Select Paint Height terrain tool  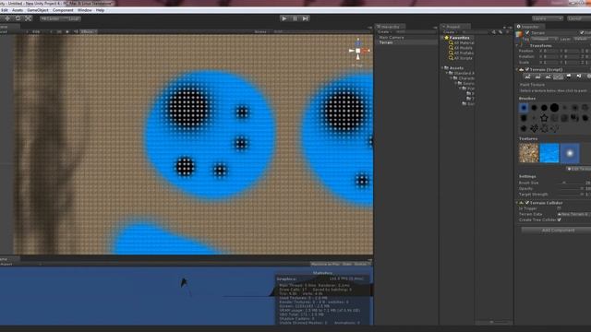pyautogui.click(x=537, y=77)
